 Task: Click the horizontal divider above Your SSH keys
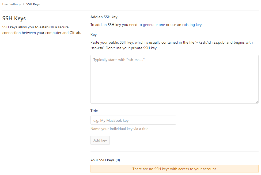[x=175, y=151]
